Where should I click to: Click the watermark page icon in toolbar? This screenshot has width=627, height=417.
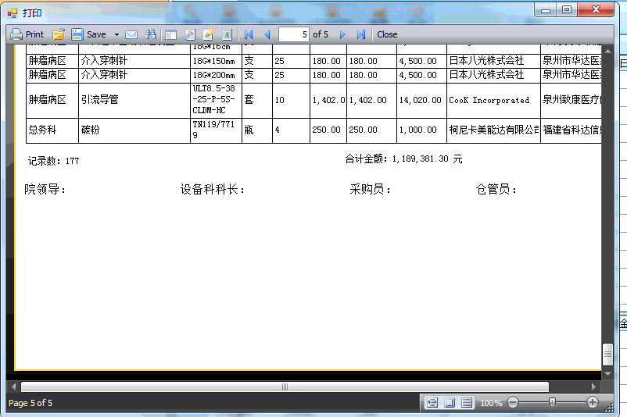tap(228, 34)
